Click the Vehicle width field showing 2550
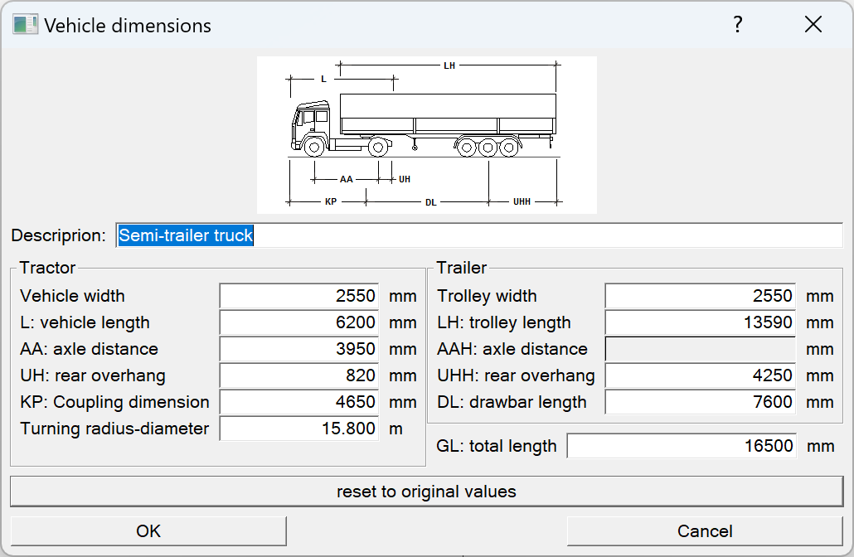 pyautogui.click(x=298, y=296)
